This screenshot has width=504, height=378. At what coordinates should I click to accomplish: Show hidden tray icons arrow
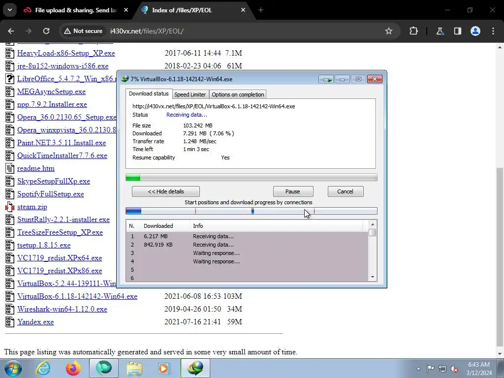point(418,369)
